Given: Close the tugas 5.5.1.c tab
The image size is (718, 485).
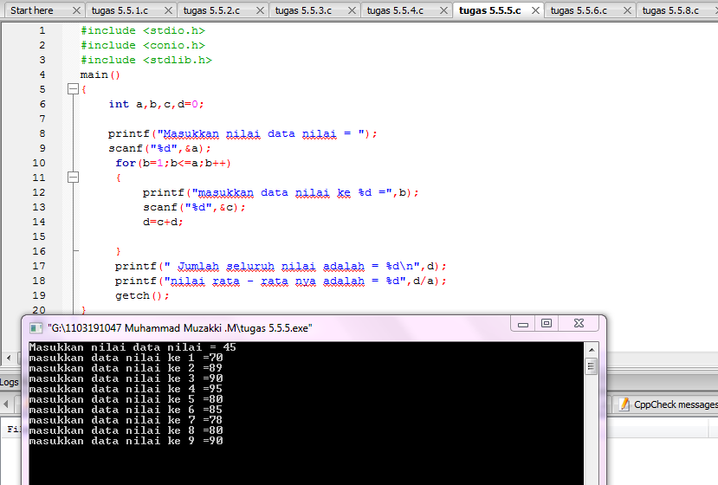Looking at the screenshot, I should point(169,10).
